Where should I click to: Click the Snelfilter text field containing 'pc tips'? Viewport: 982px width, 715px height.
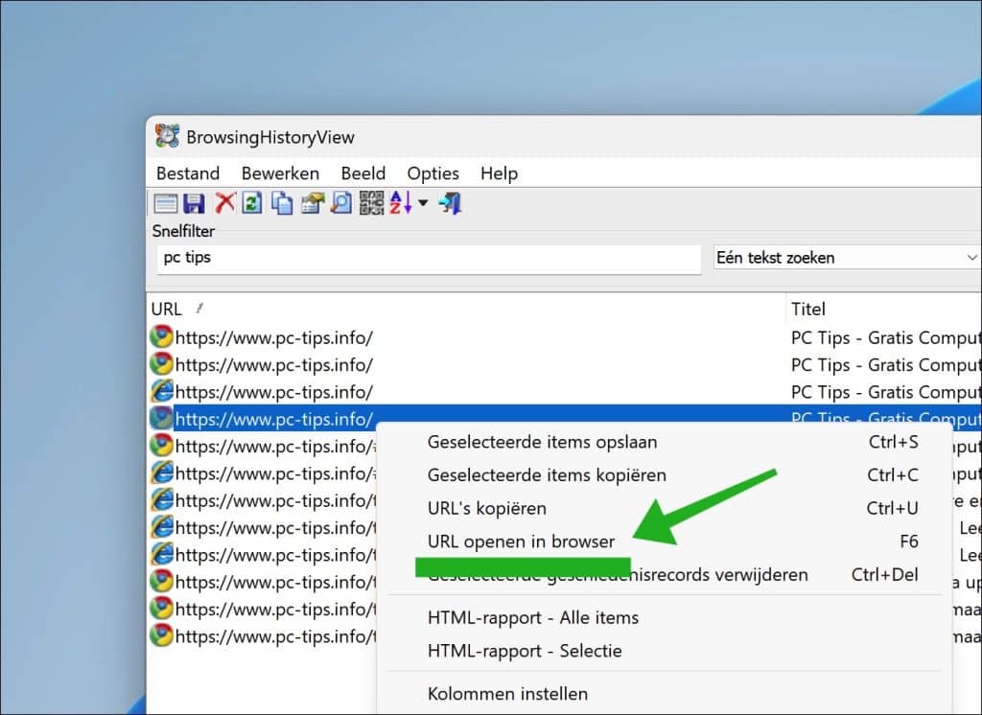coord(429,258)
